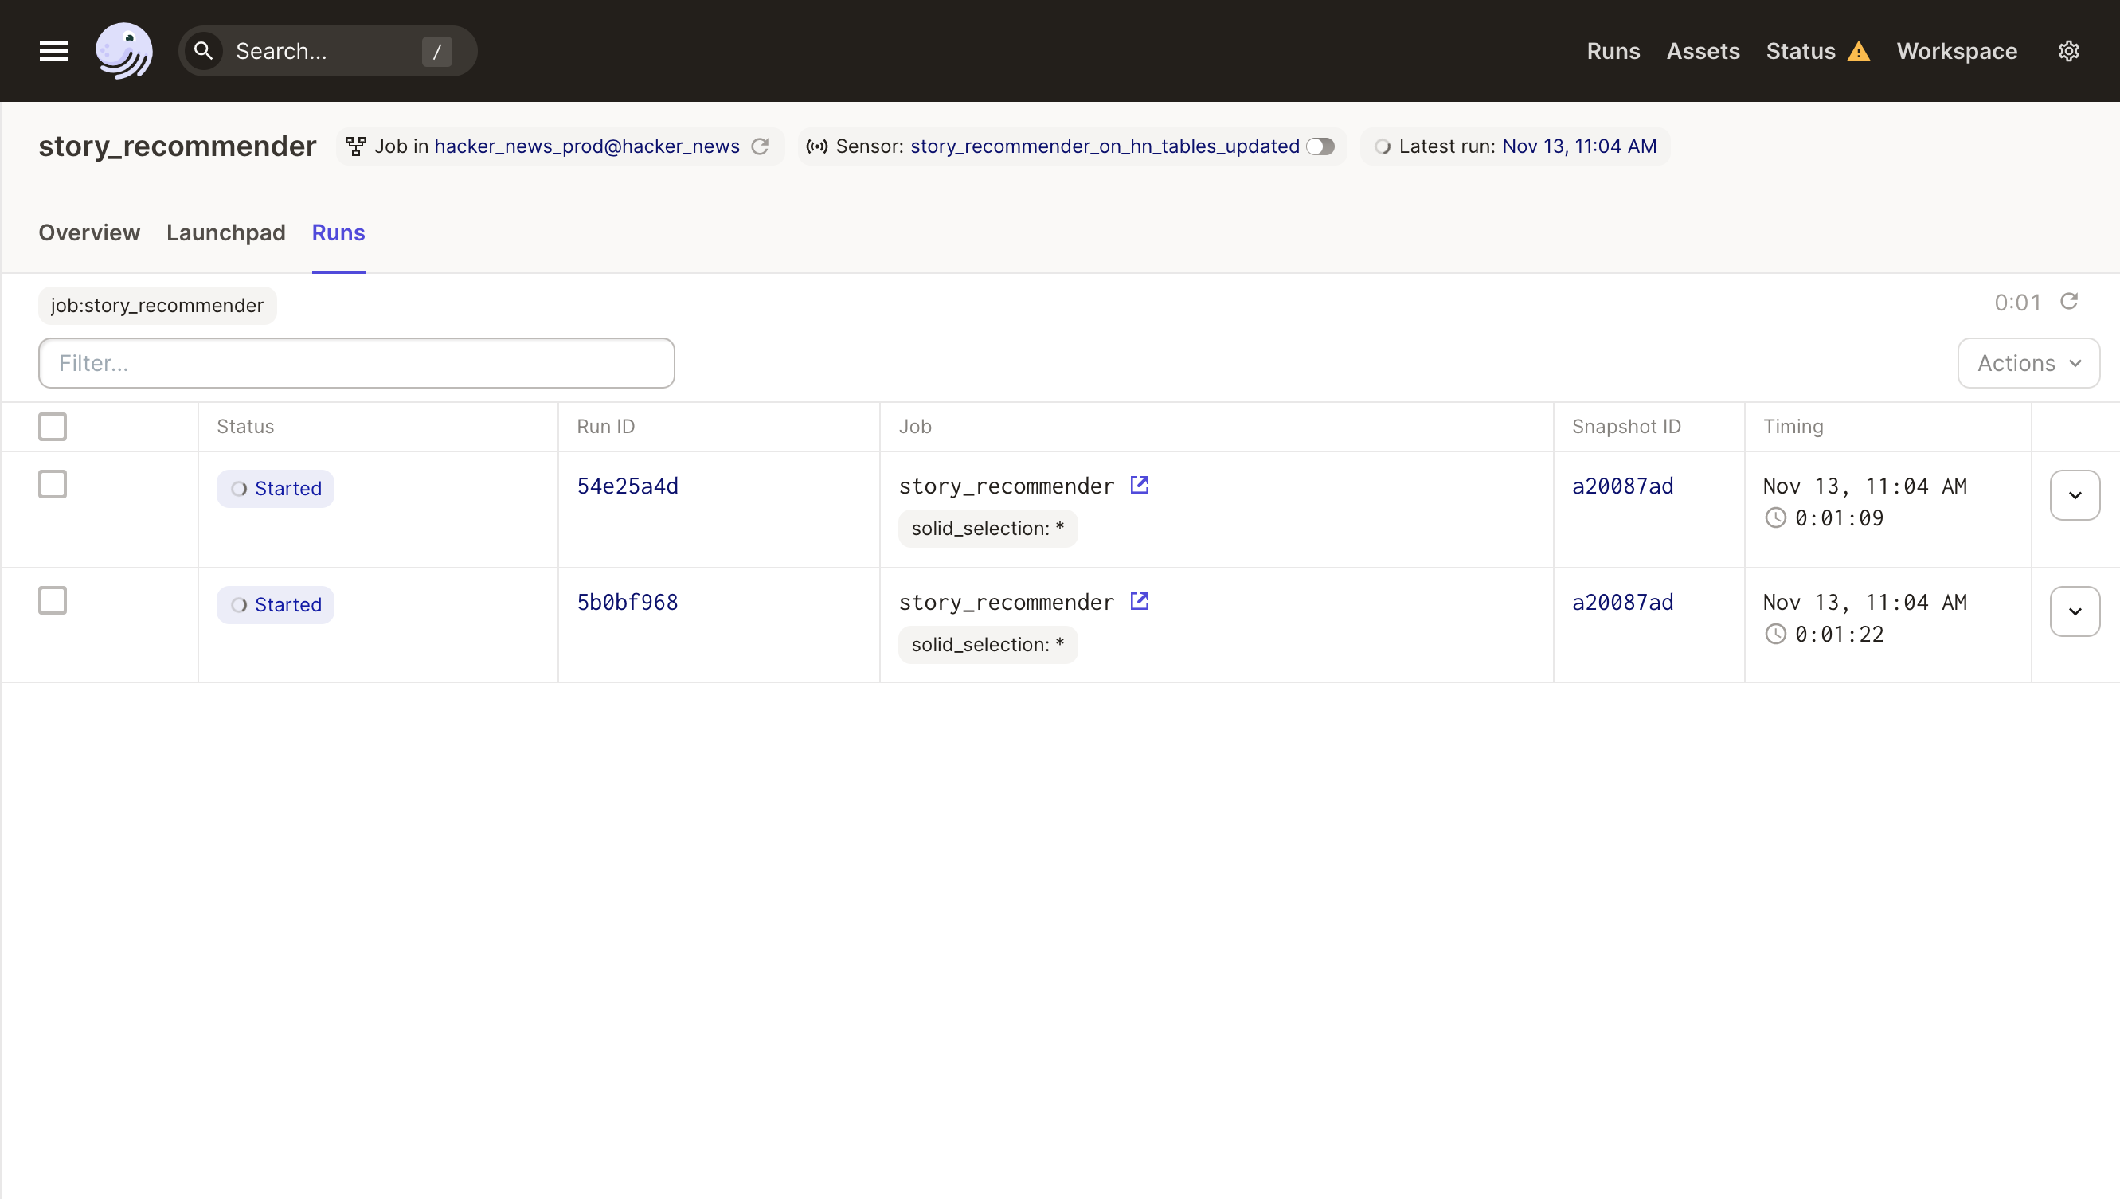Click the Status warning triangle icon
The width and height of the screenshot is (2120, 1199).
pyautogui.click(x=1858, y=52)
